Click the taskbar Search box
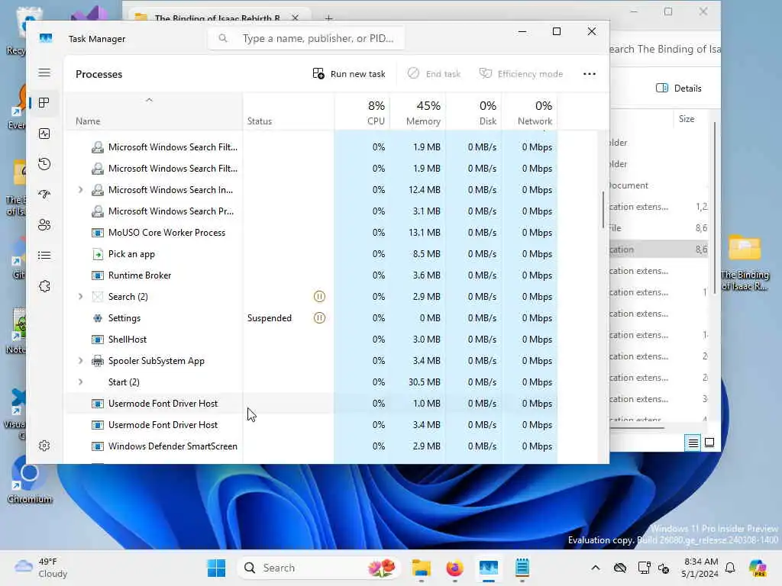The image size is (782, 586). point(319,568)
